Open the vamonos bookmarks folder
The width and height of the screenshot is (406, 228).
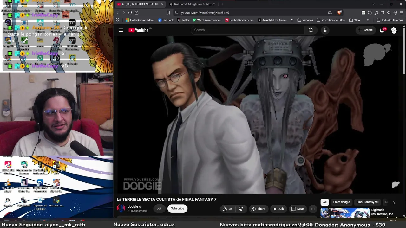click(305, 20)
